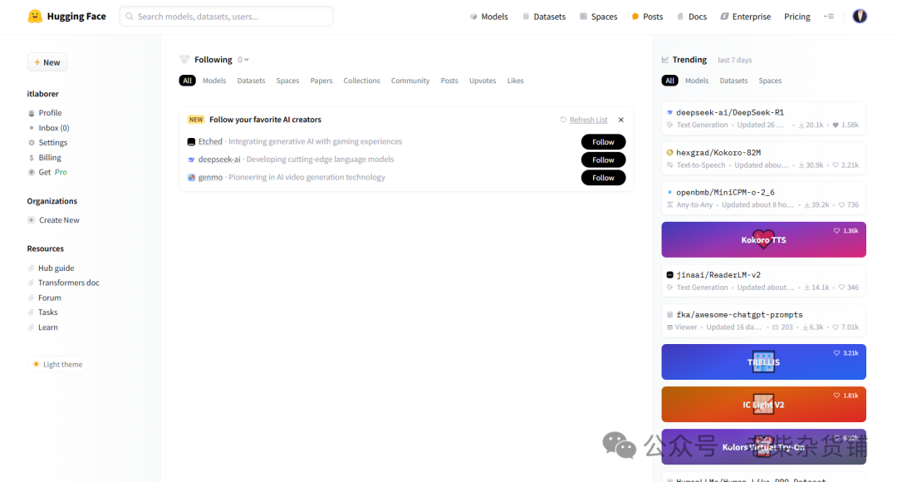Open the user avatar menu
Viewport: 897px width, 482px height.
860,17
